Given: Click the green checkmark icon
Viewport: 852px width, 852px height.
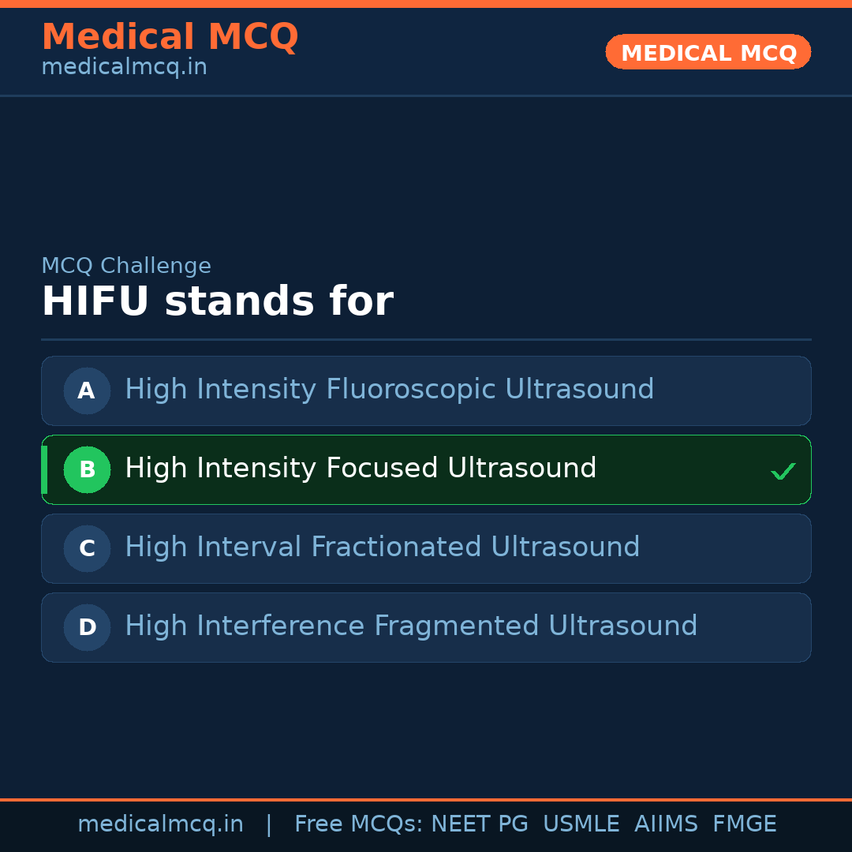Looking at the screenshot, I should (x=783, y=472).
